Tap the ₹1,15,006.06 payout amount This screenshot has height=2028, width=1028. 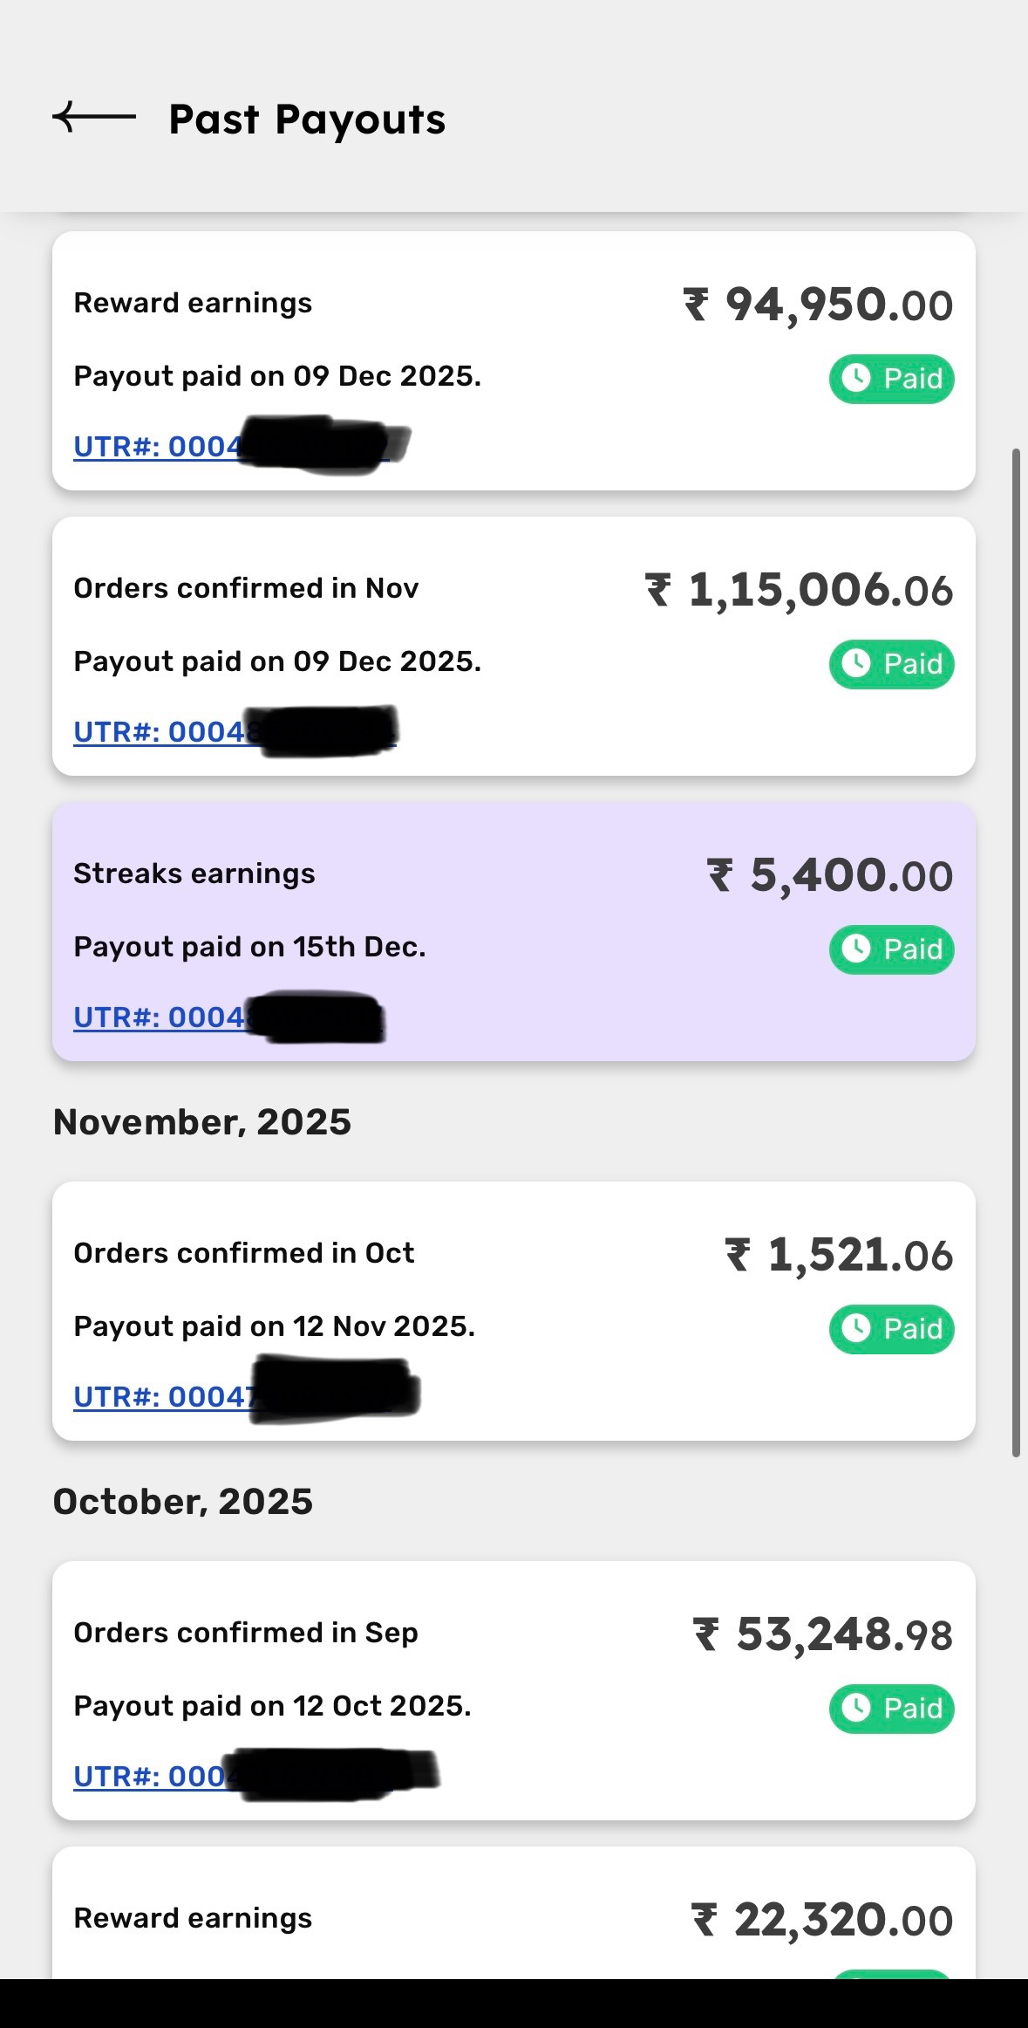799,591
